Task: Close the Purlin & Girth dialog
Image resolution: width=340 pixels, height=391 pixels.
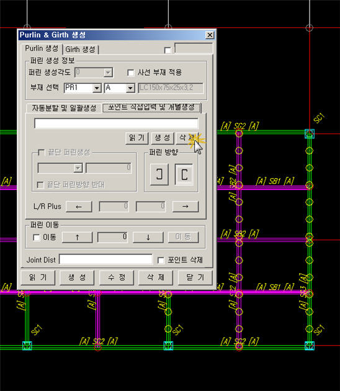Action: [210, 35]
